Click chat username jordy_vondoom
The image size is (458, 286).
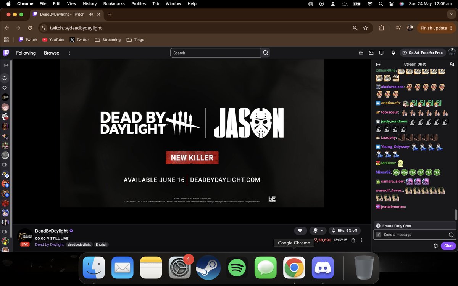point(394,121)
